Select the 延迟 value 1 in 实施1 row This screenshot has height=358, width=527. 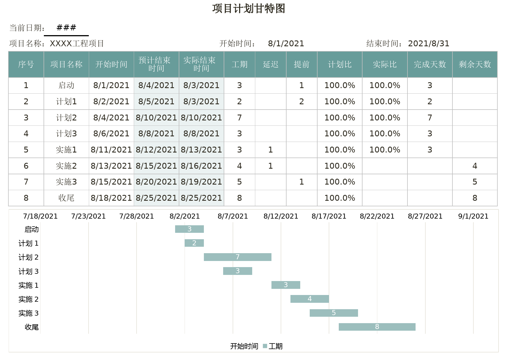(270, 150)
